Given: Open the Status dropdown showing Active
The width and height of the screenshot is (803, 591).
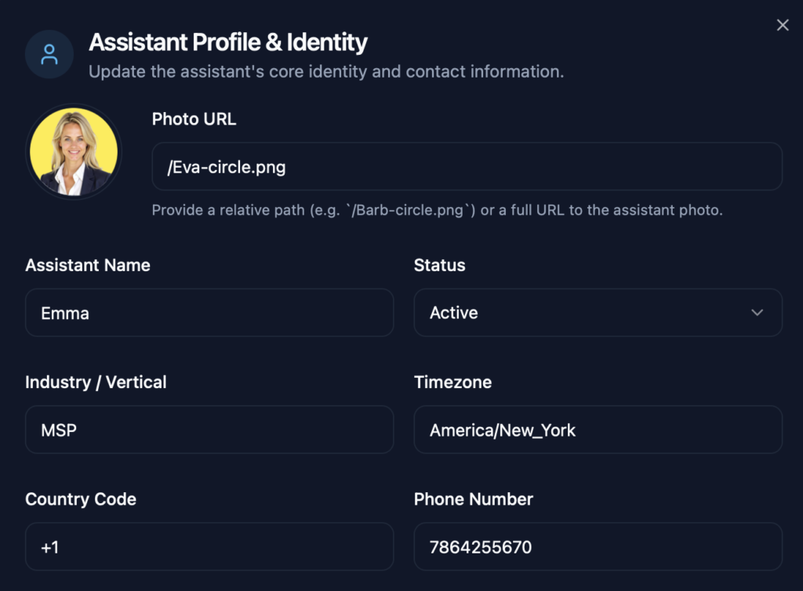Looking at the screenshot, I should [x=598, y=313].
